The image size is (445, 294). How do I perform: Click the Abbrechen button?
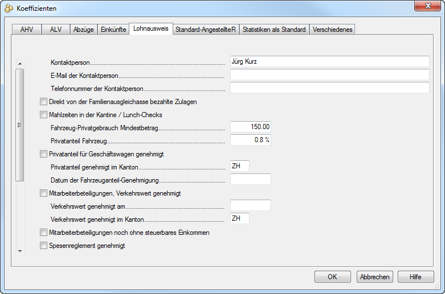[x=374, y=277]
